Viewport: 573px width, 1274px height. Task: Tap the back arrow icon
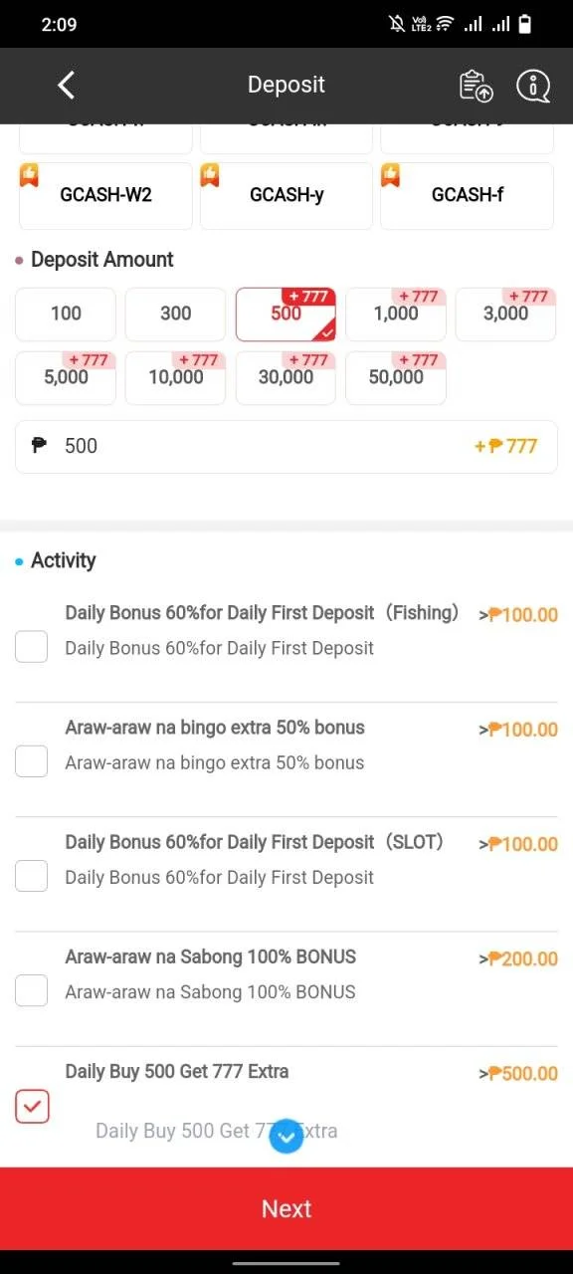[67, 85]
